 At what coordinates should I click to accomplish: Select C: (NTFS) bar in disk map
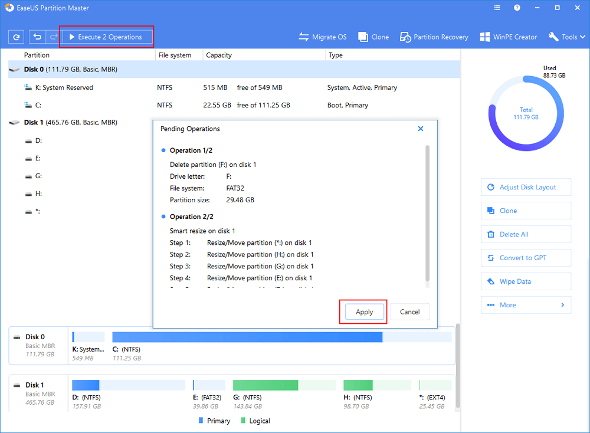point(282,337)
